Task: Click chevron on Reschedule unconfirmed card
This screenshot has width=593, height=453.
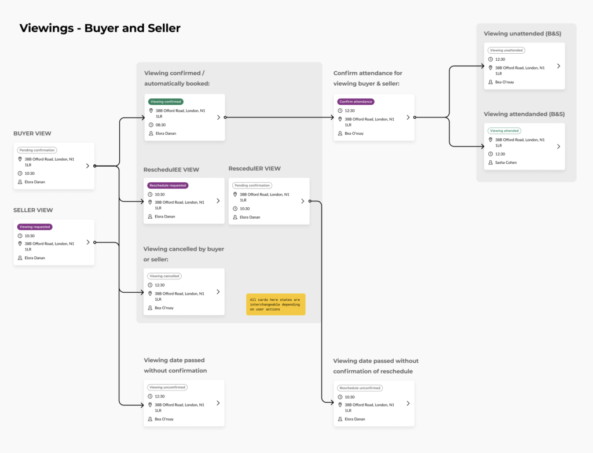Action: click(x=408, y=403)
